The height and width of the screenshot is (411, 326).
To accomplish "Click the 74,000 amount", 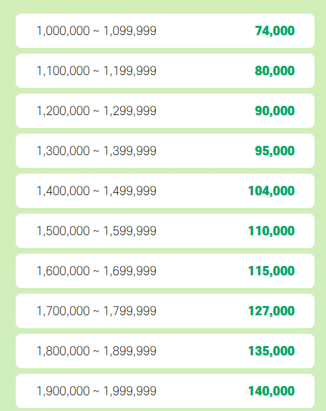I will click(275, 31).
